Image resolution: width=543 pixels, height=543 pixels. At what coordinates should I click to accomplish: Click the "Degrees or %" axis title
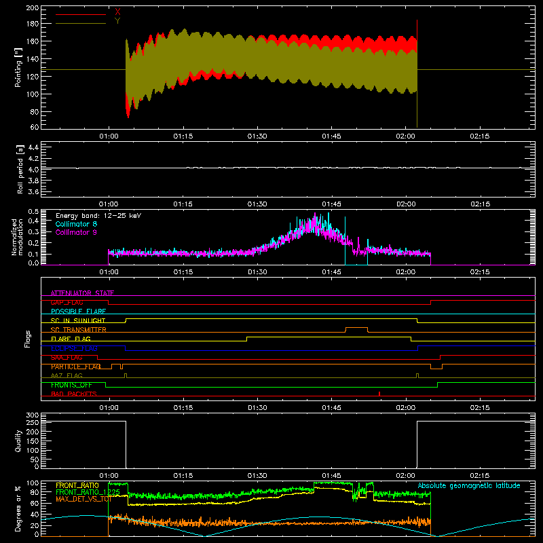pos(18,508)
